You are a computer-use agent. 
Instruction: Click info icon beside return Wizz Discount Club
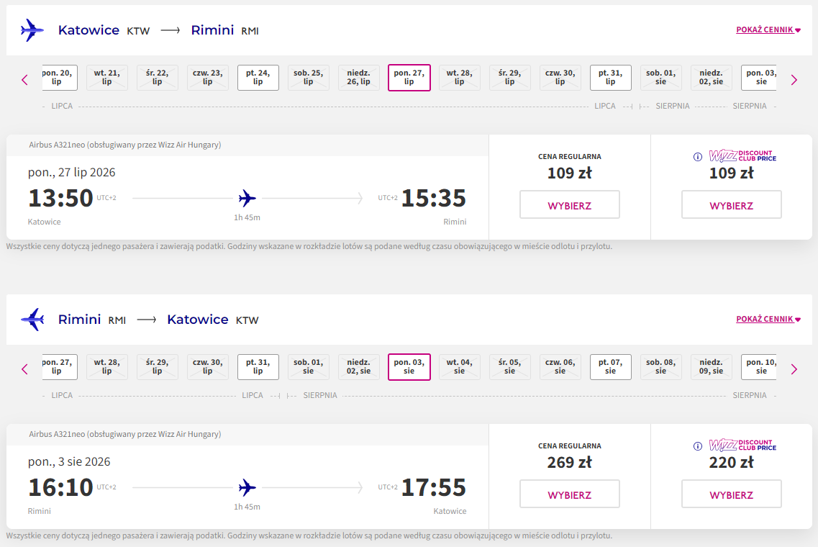click(697, 446)
